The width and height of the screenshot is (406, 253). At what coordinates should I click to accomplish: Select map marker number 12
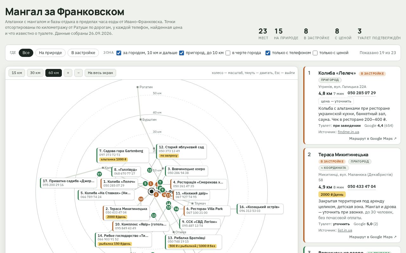click(x=150, y=170)
